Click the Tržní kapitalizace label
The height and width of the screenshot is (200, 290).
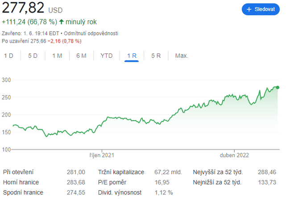(x=121, y=172)
